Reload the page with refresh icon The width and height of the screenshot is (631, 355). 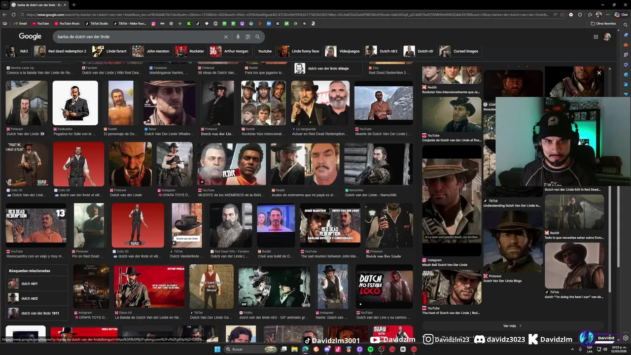(x=14, y=15)
